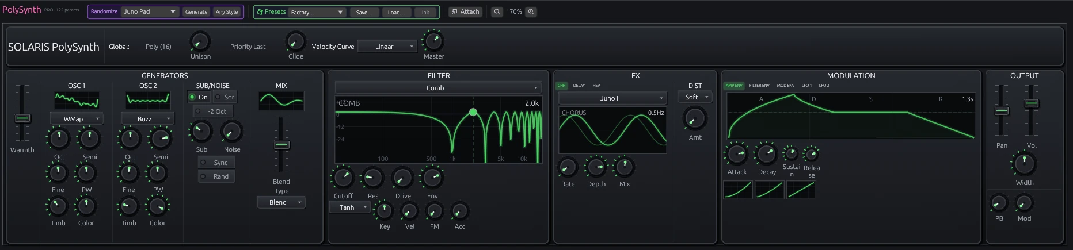
Task: Select the FILTER ENV modulation tab
Action: tap(759, 86)
